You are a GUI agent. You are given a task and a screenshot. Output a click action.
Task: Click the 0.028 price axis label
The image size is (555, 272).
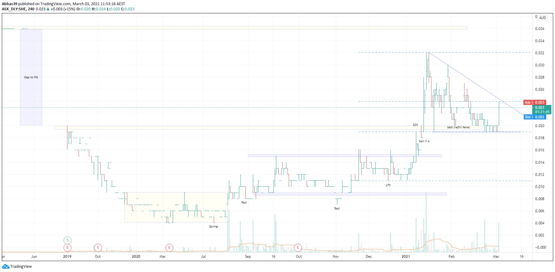pos(540,77)
